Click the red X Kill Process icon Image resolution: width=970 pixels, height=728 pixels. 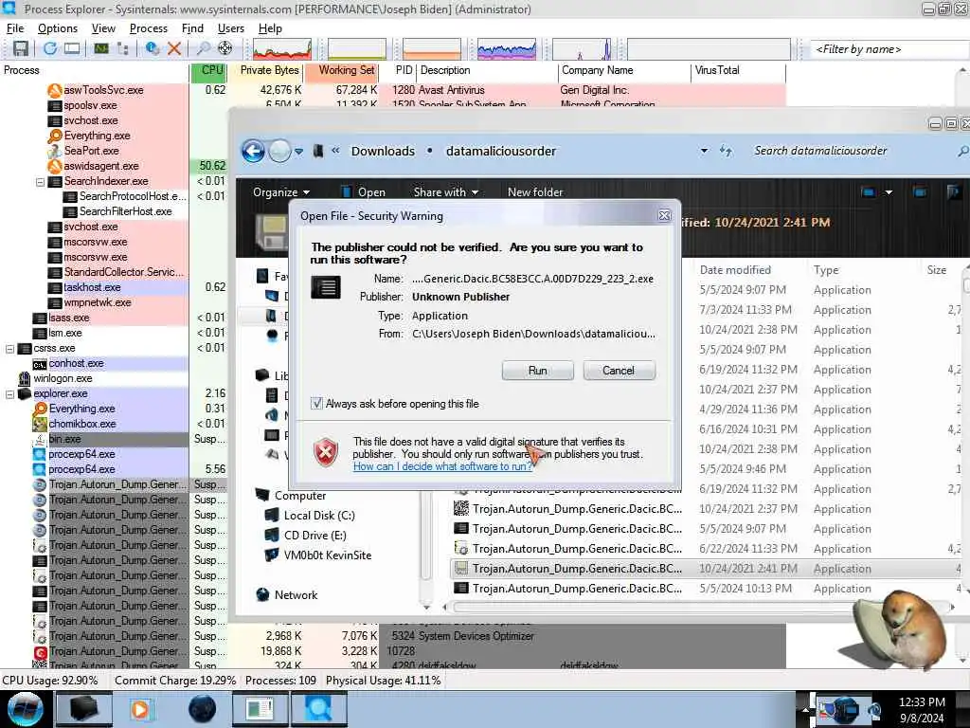(174, 48)
